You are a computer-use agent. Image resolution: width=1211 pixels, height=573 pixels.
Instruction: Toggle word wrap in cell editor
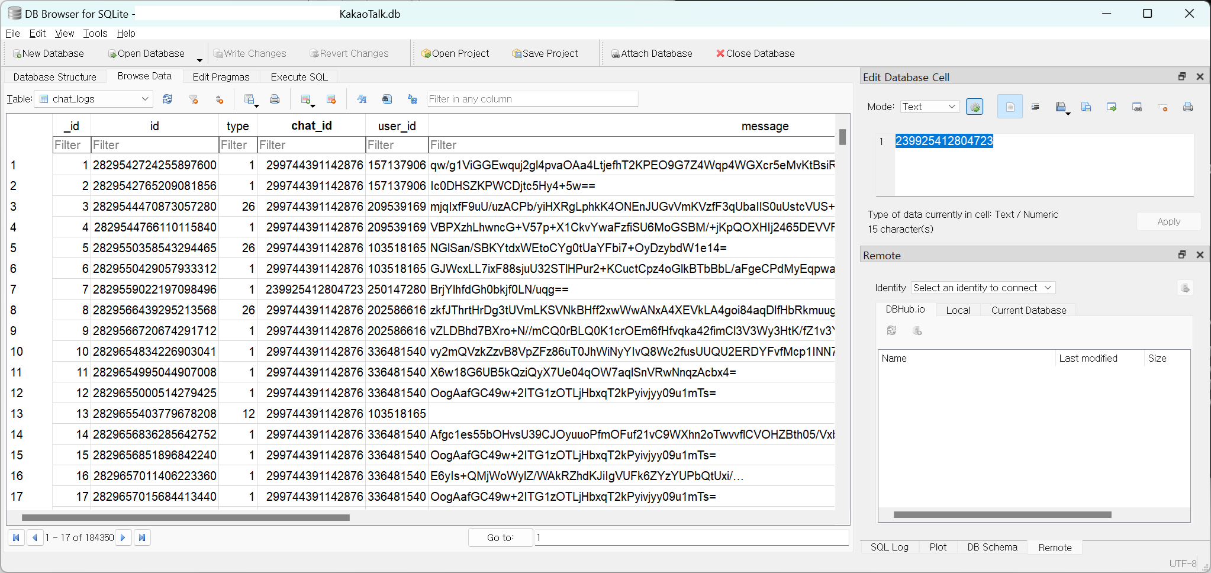pos(1010,107)
